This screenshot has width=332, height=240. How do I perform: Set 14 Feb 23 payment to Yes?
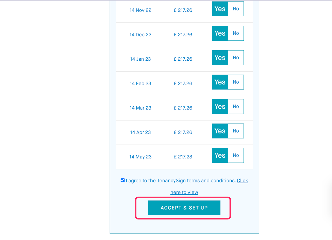click(x=220, y=82)
